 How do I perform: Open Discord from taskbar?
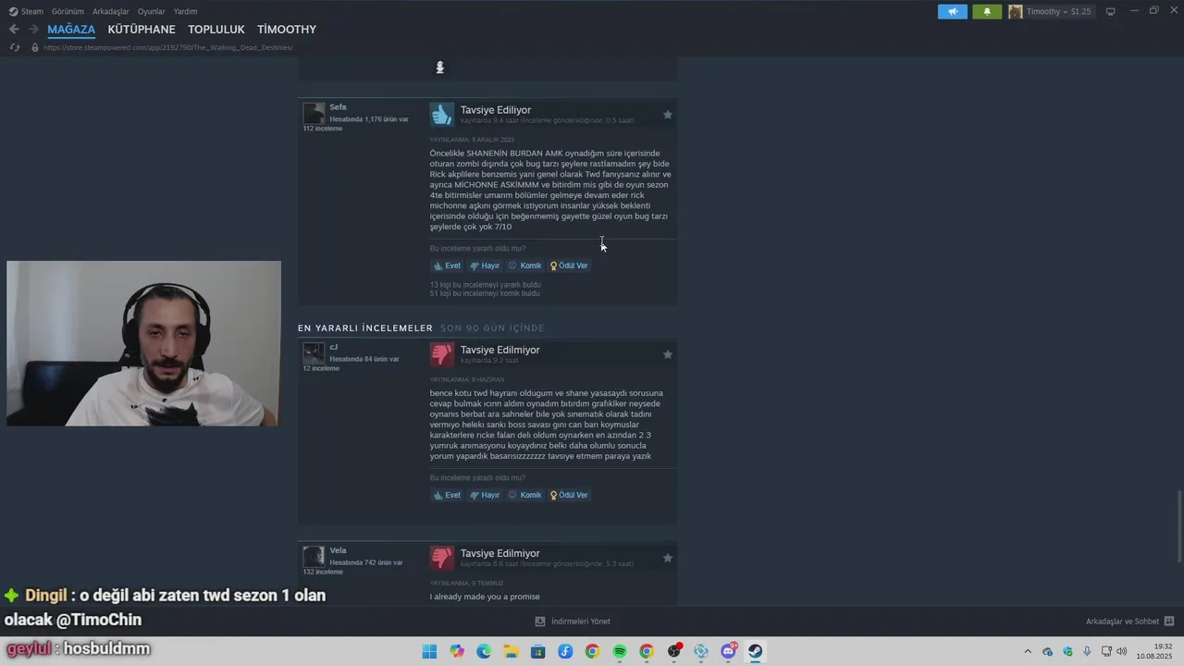click(x=729, y=651)
